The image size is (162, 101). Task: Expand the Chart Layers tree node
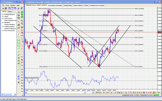(3, 19)
